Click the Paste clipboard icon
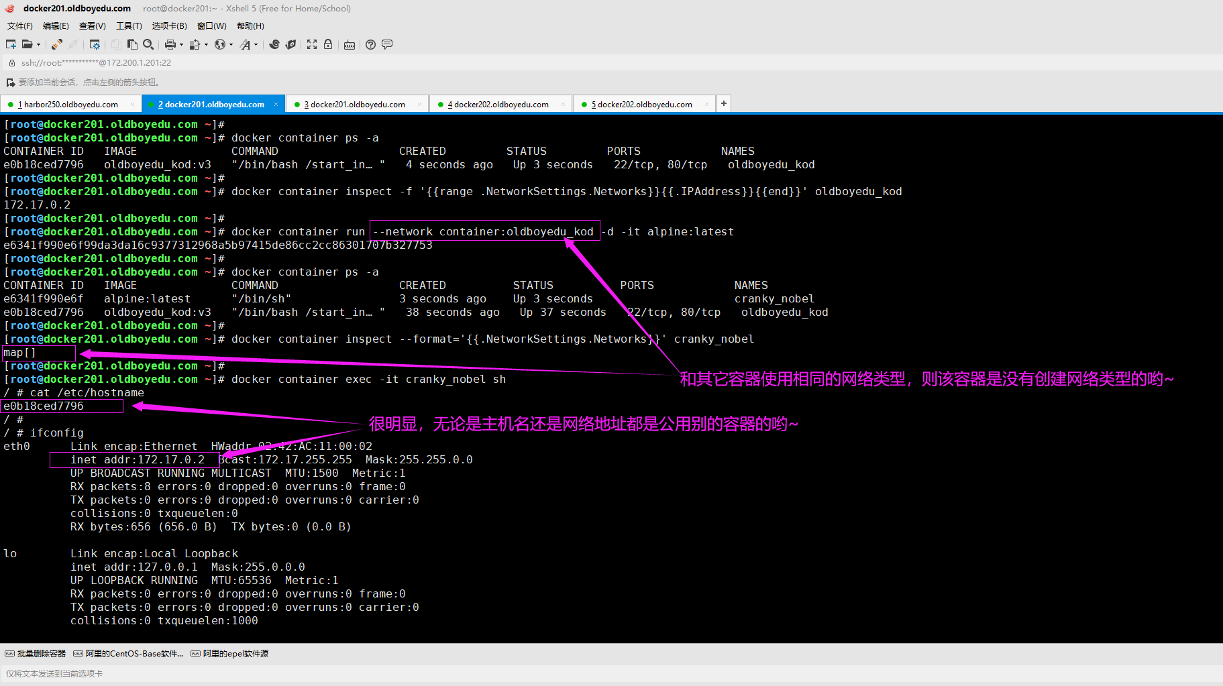 (x=132, y=44)
